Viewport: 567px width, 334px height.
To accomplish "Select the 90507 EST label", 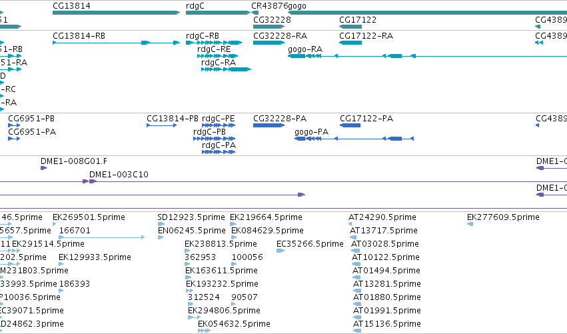I will tap(245, 297).
